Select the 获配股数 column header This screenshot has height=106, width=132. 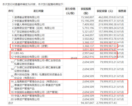tap(86, 11)
